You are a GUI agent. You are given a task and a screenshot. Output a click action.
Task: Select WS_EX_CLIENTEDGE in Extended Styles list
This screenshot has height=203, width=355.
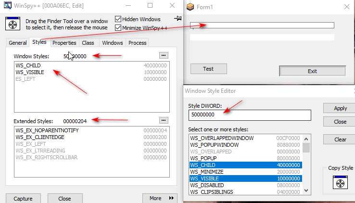tap(39, 137)
